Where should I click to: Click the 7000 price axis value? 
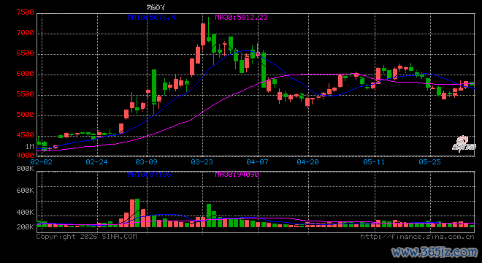coord(26,33)
